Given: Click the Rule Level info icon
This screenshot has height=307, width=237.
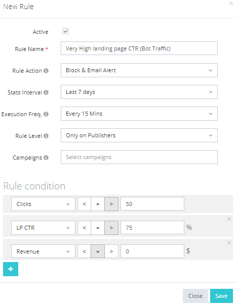Looking at the screenshot, I should (46, 136).
